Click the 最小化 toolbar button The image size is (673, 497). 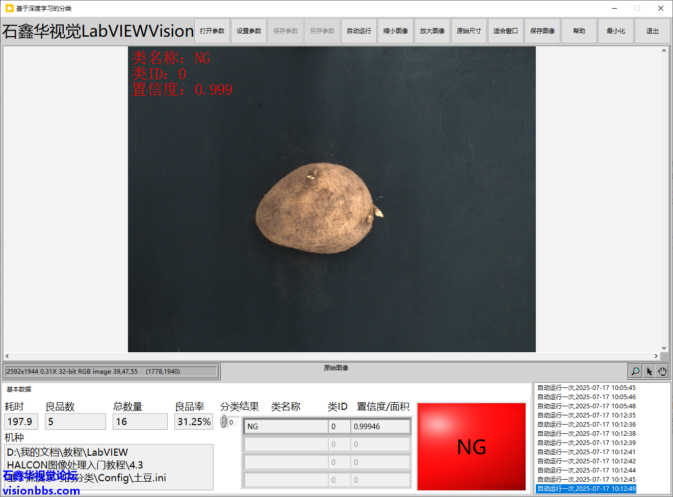pos(616,31)
